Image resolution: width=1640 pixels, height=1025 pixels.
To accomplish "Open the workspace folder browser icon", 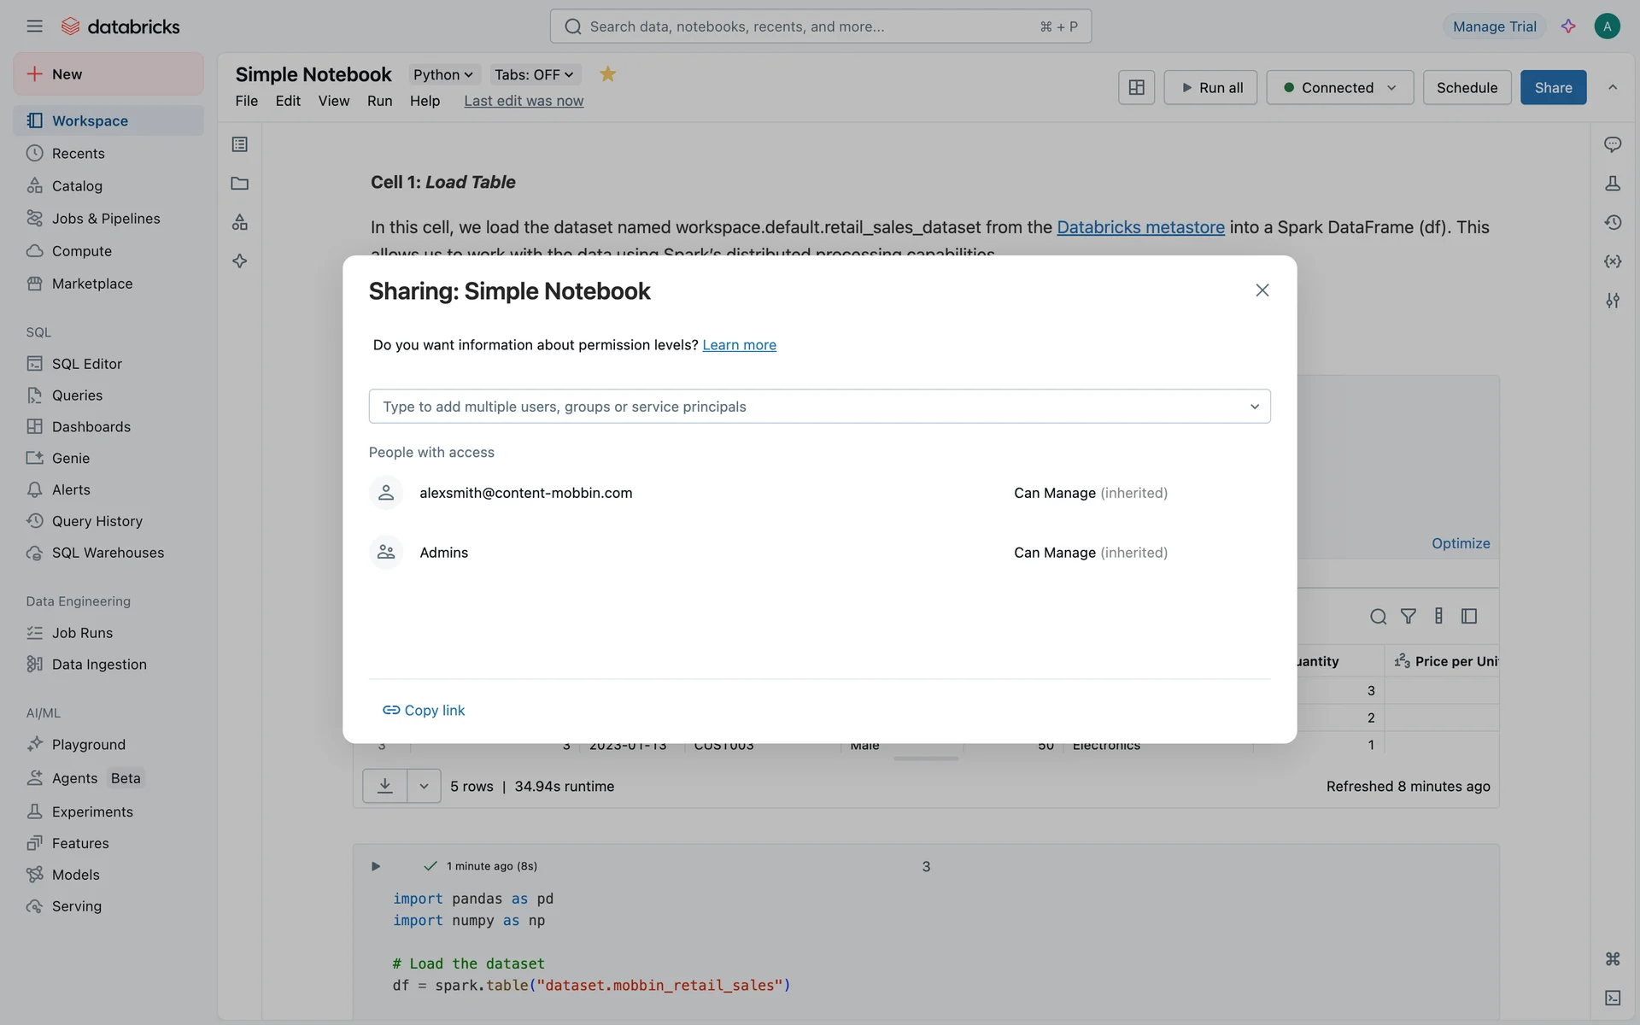I will (240, 184).
